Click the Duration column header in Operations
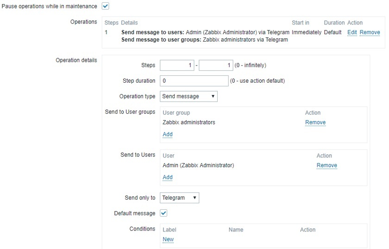This screenshot has width=389, height=249. coord(334,23)
